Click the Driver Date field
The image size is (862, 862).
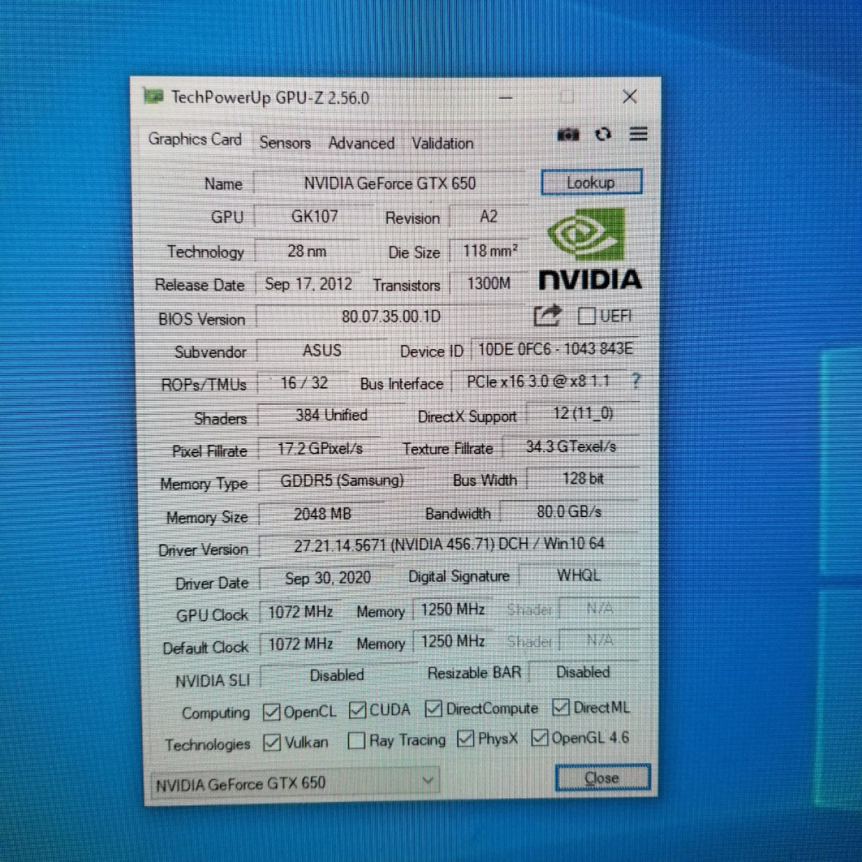328,578
